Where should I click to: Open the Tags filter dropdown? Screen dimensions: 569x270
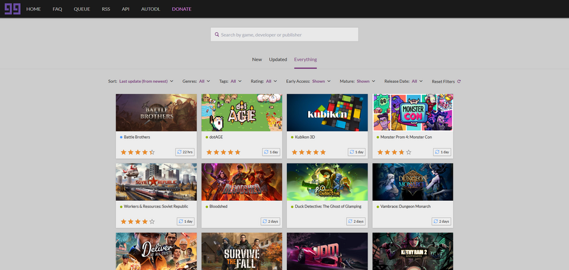coord(236,81)
